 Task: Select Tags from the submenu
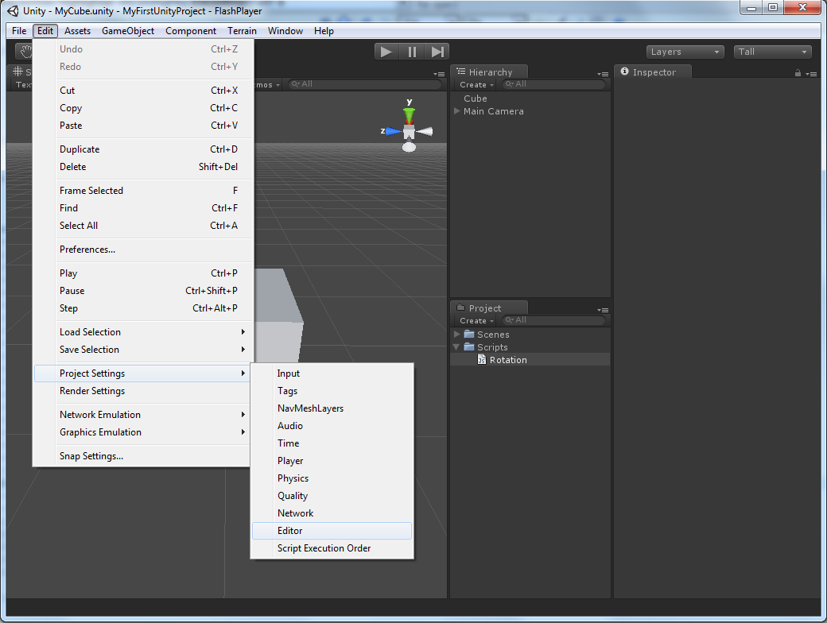coord(332,390)
